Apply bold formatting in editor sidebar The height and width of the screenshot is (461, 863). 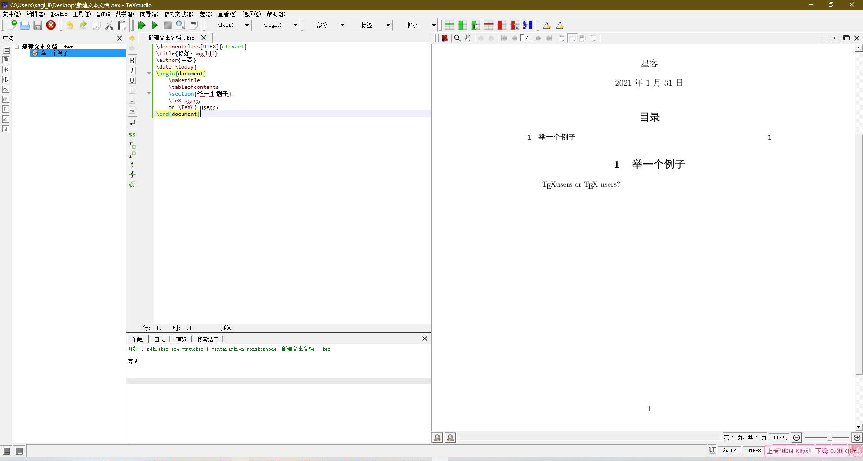[x=132, y=61]
